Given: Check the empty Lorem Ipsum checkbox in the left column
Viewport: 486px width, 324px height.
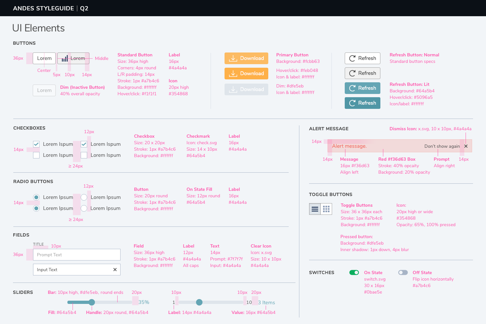Looking at the screenshot, I should (36, 155).
